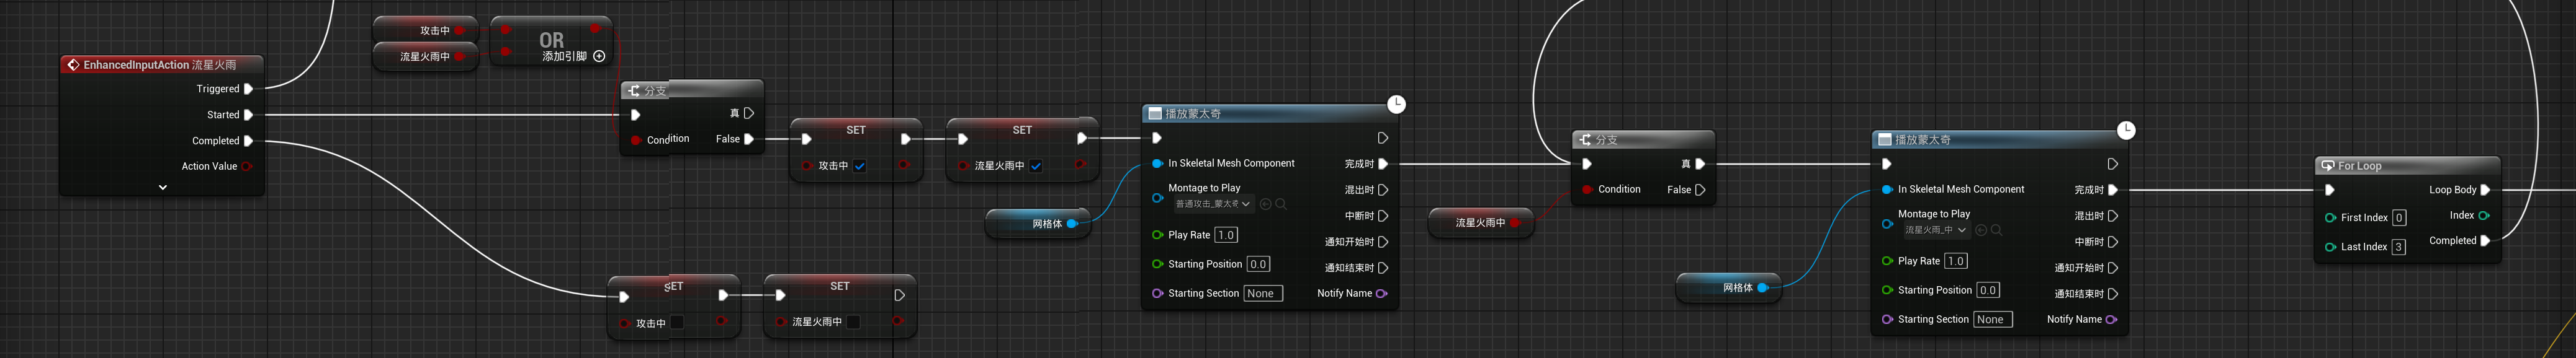Click the Index output pin on For Loop
This screenshot has height=358, width=2576.
click(2484, 216)
